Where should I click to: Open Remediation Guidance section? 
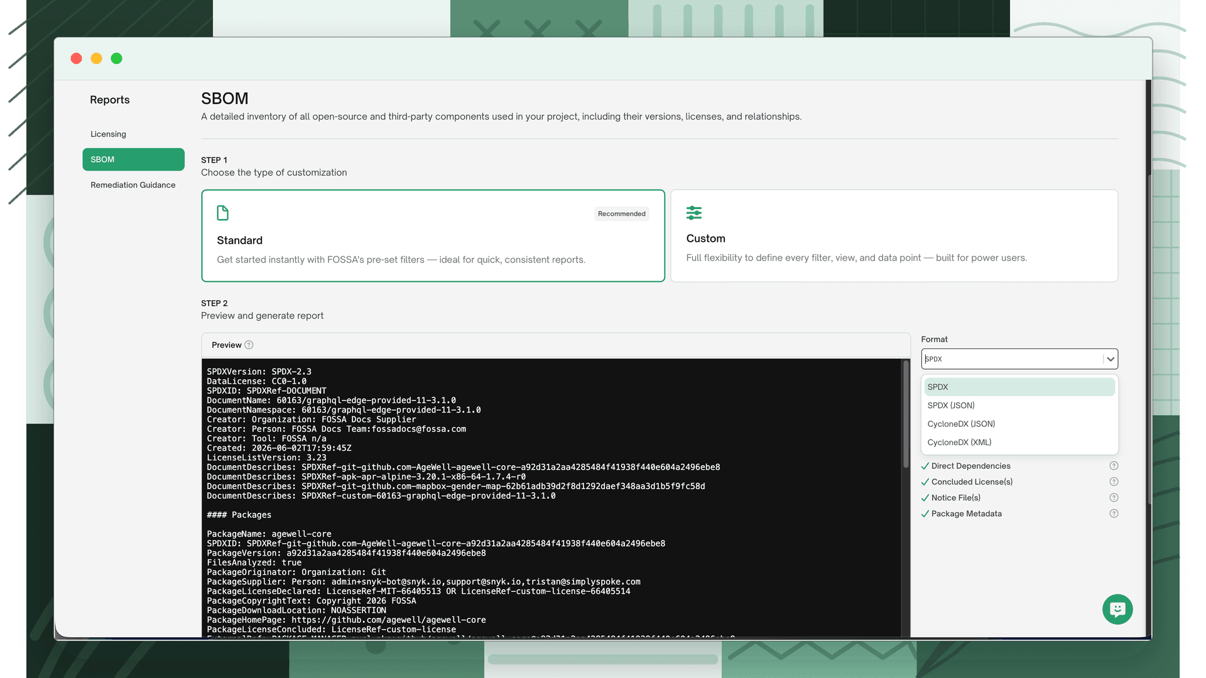click(x=133, y=185)
